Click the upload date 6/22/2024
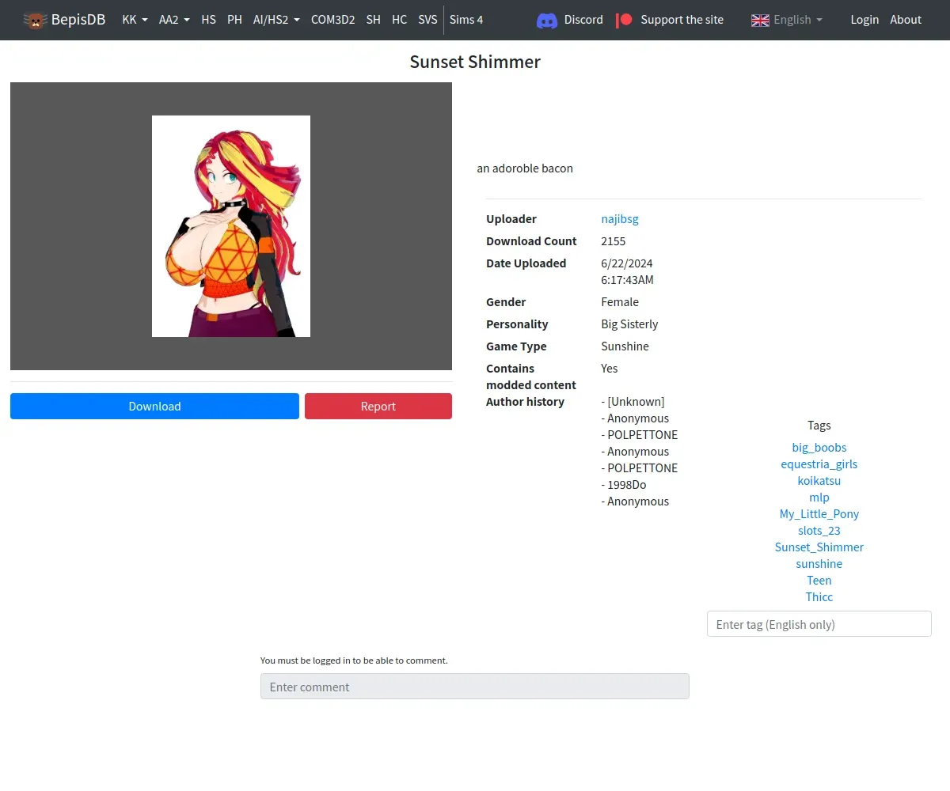 (x=627, y=263)
